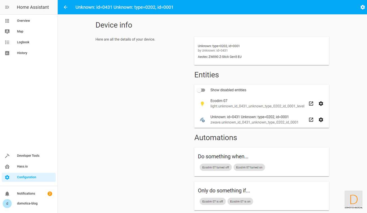Screen dimensions: 367x213
Task: Open Hass.io panel
Action: tap(22, 167)
